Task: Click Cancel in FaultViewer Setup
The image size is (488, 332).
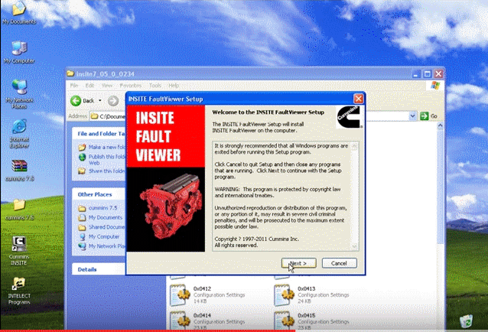Action: pyautogui.click(x=339, y=263)
